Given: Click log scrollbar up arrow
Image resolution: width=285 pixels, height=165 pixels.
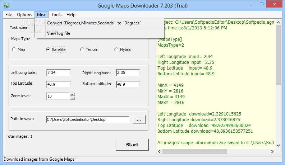Looking at the screenshot, I should click(278, 22).
